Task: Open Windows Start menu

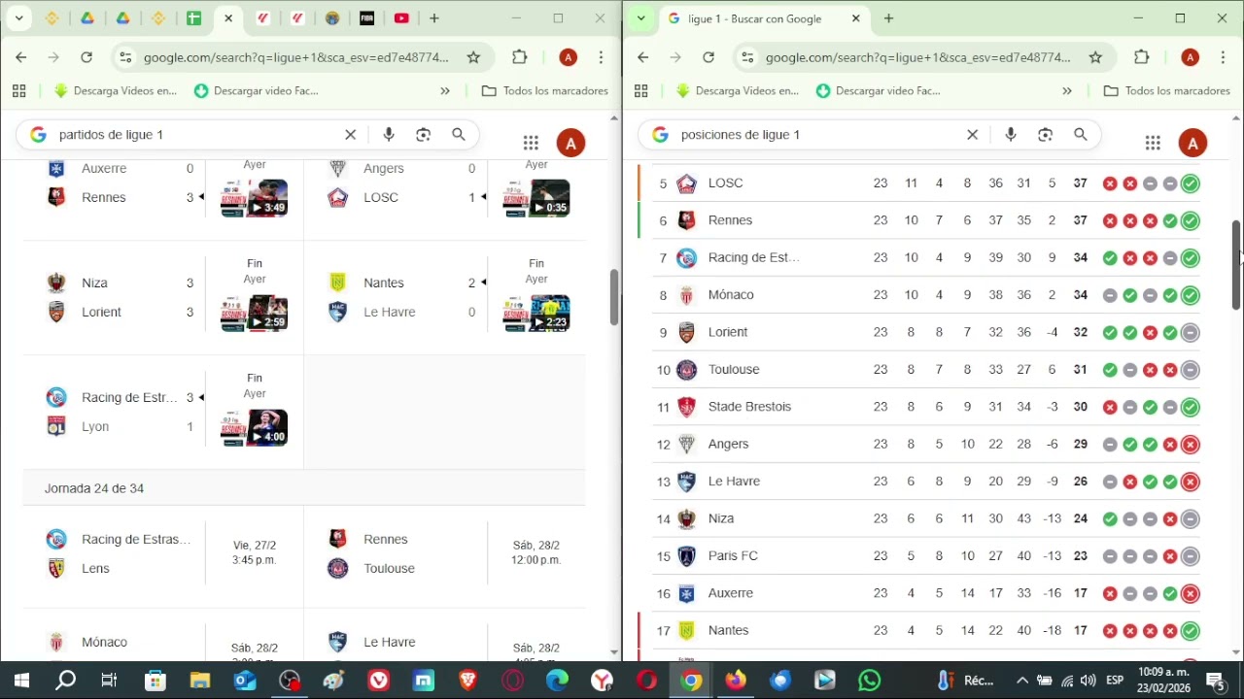Action: [x=21, y=681]
